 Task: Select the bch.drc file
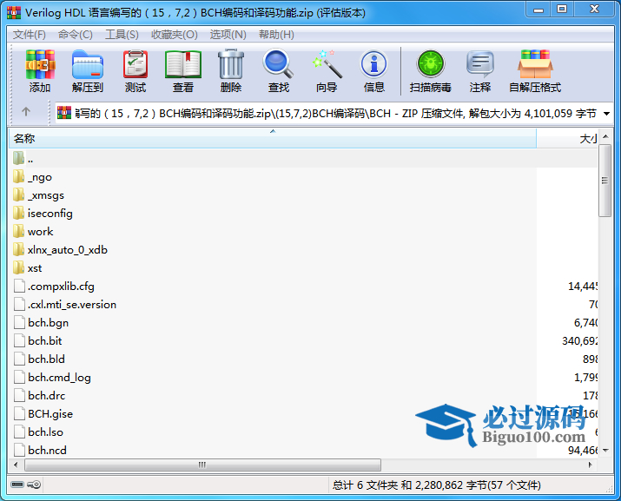[40, 395]
